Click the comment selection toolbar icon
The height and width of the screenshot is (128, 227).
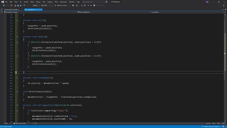88,5
